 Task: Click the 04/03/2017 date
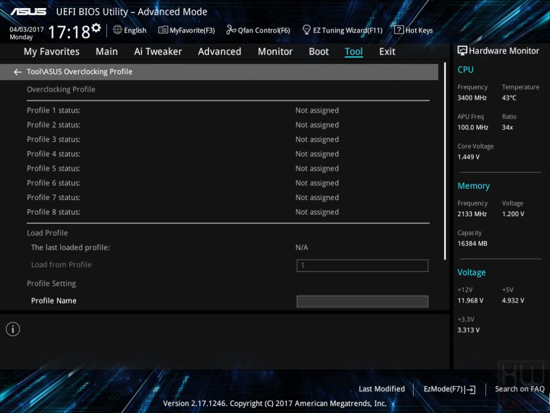pyautogui.click(x=27, y=29)
